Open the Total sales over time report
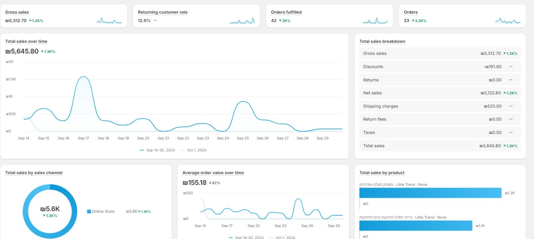Screen dimensions: 534x239 [x=26, y=41]
